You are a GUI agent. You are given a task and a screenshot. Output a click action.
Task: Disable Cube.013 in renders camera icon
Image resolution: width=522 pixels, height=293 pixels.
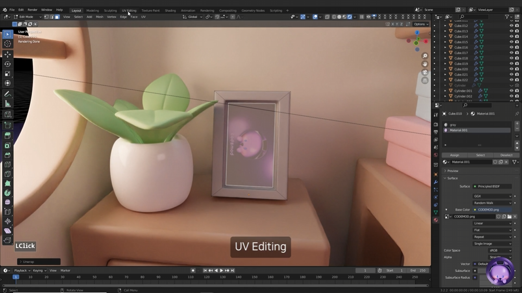tap(517, 31)
